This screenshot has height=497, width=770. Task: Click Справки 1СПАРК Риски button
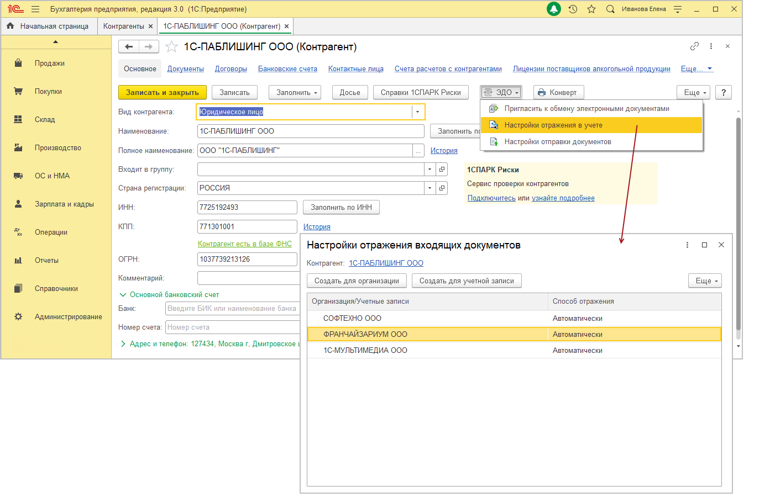(421, 92)
